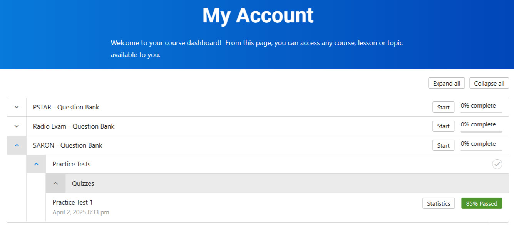Image resolution: width=514 pixels, height=232 pixels.
Task: Expand the Radio Exam - Question Bank chevron
Action: (x=17, y=126)
